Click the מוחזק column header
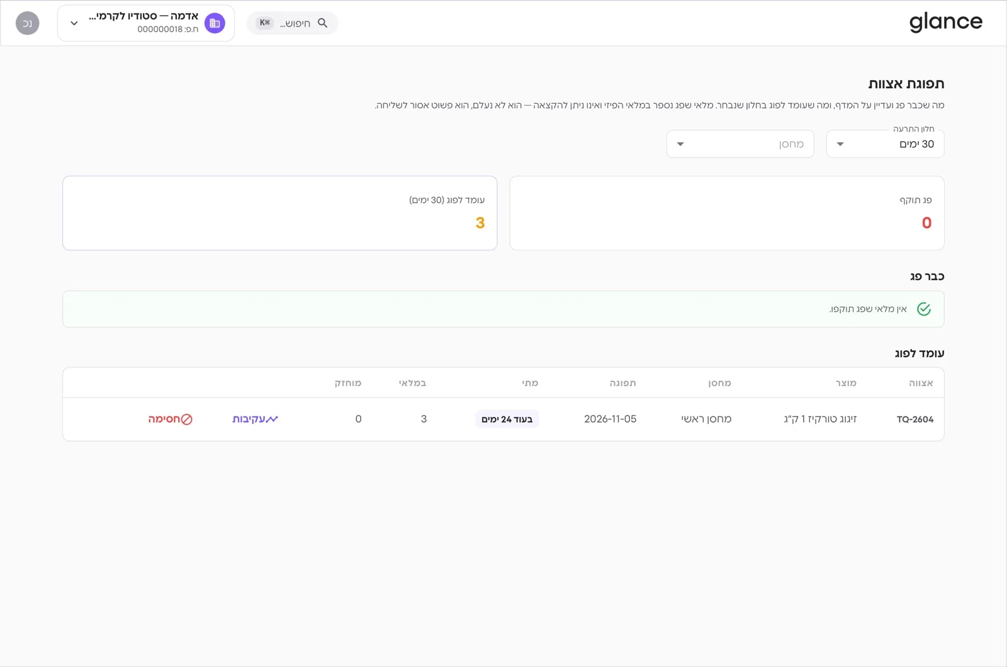1007x667 pixels. (x=348, y=383)
